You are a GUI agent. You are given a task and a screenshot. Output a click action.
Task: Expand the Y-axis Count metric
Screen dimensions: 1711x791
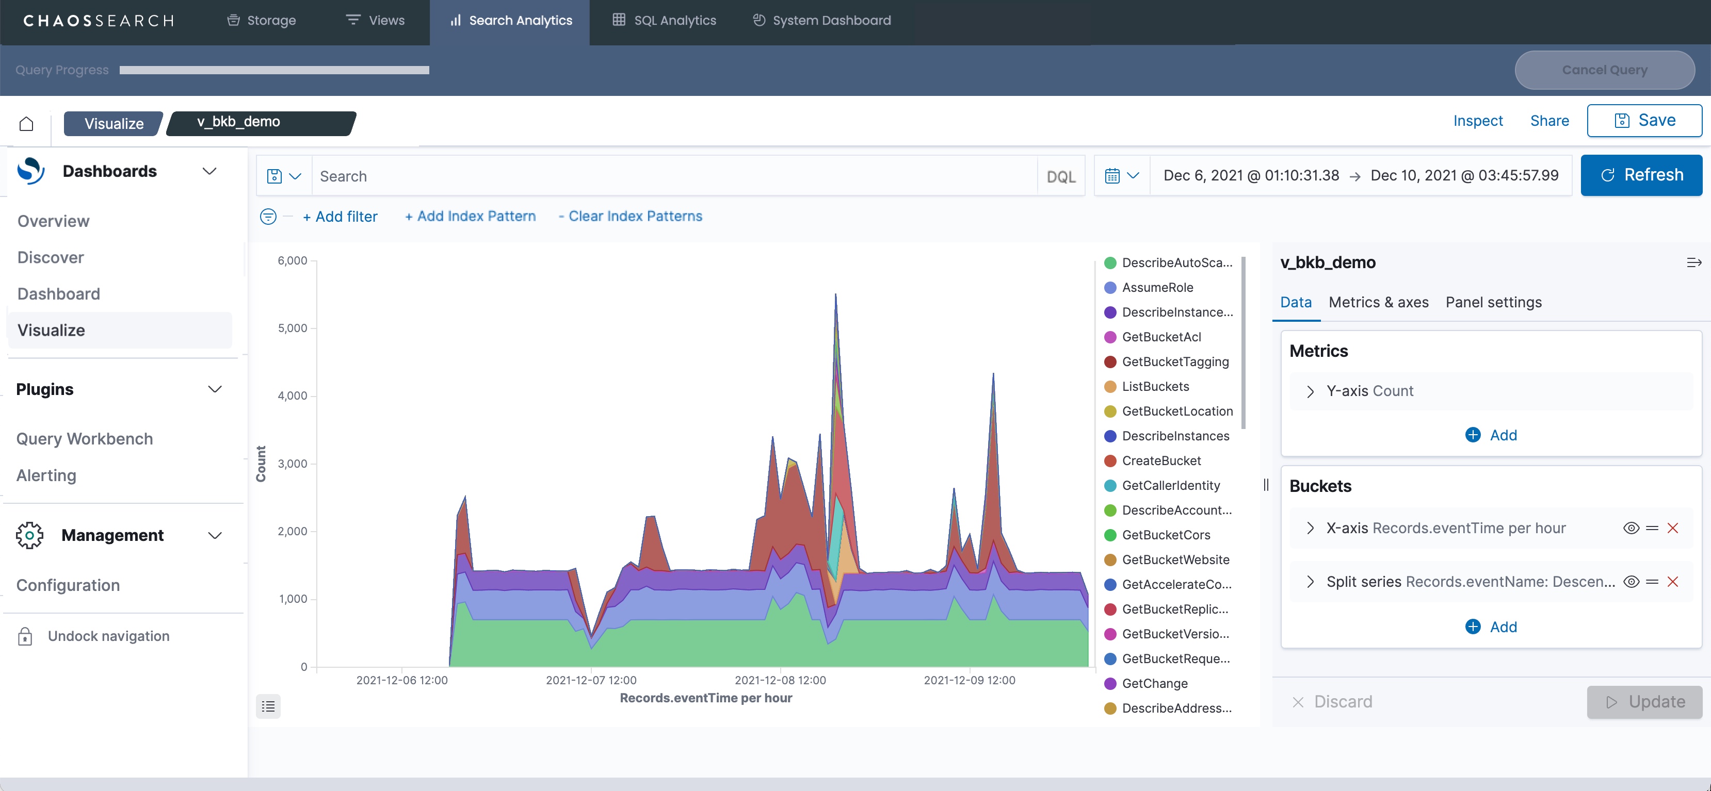click(1310, 391)
